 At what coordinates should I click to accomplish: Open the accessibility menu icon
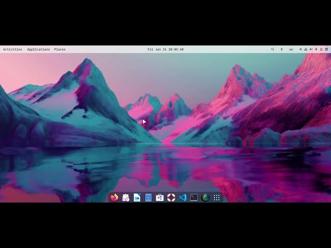click(x=281, y=50)
